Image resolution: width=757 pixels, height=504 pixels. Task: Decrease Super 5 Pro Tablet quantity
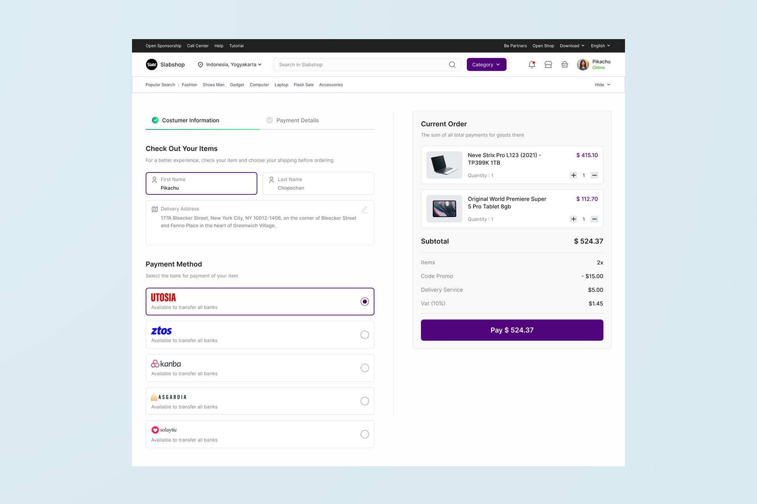(594, 219)
